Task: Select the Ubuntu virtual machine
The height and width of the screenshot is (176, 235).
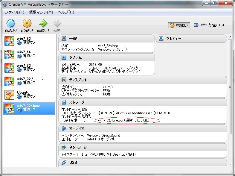Action: coord(29,95)
